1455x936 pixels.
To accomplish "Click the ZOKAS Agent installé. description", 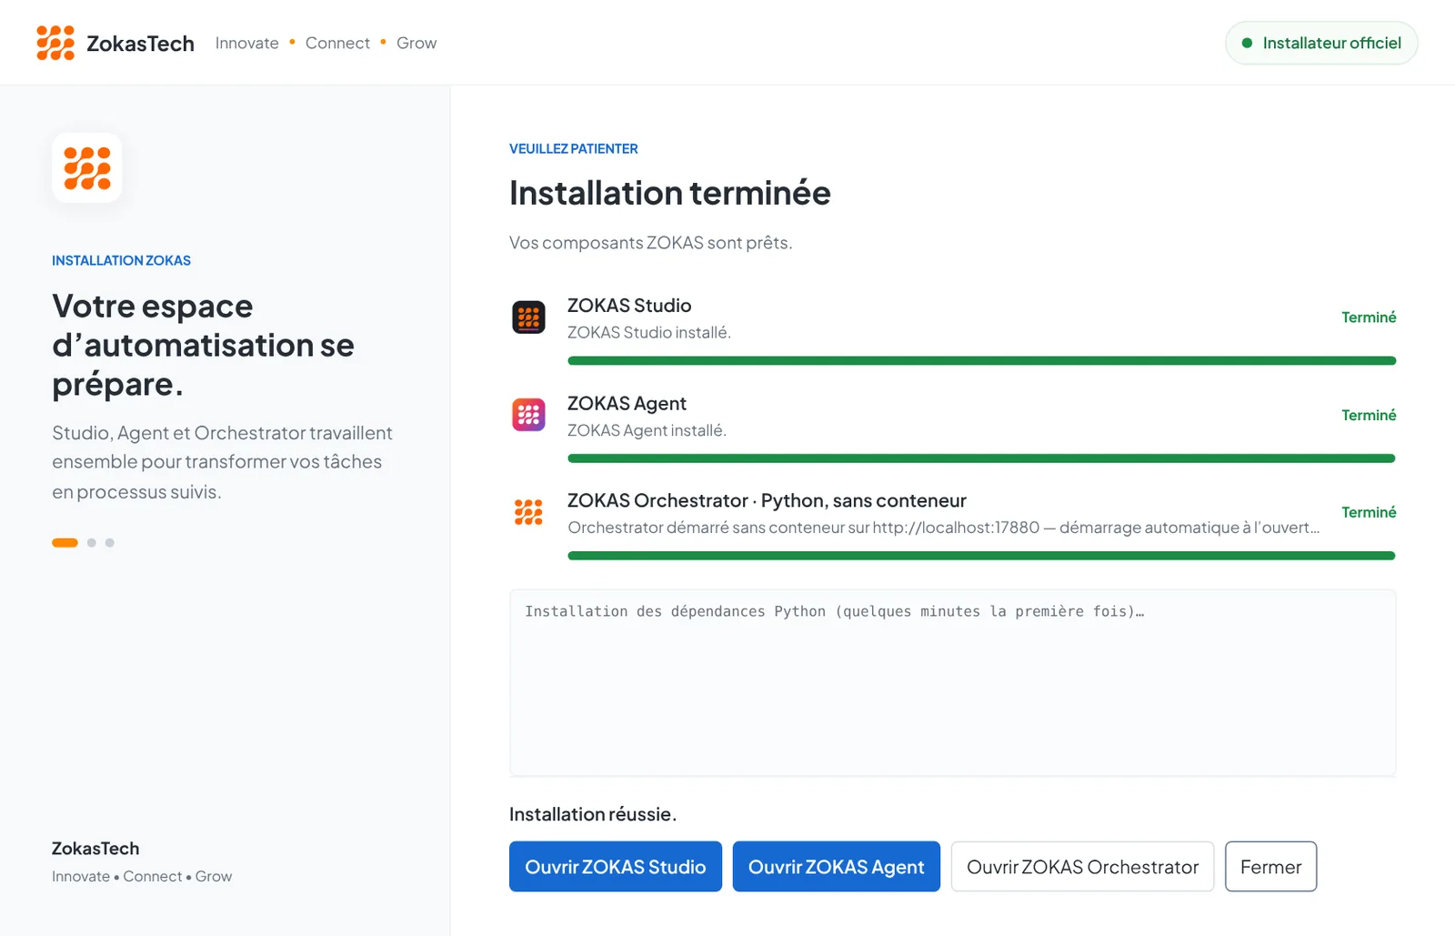I will point(647,430).
